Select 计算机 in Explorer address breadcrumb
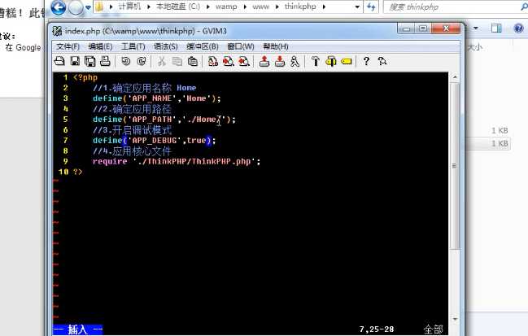 (129, 7)
